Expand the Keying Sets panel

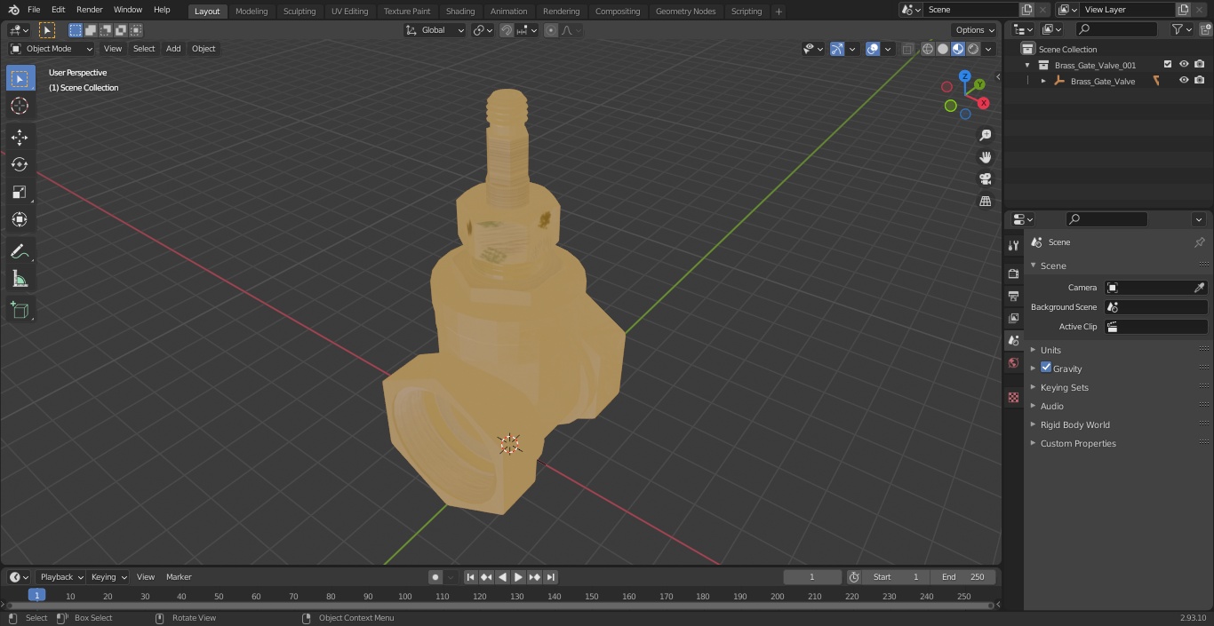[x=1064, y=387]
